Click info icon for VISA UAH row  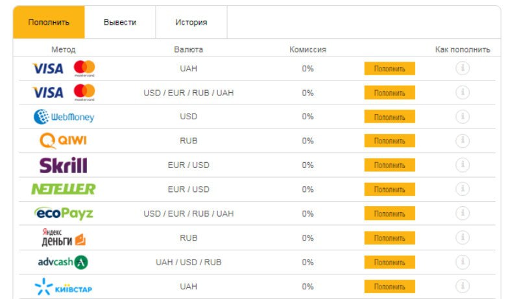tap(463, 68)
